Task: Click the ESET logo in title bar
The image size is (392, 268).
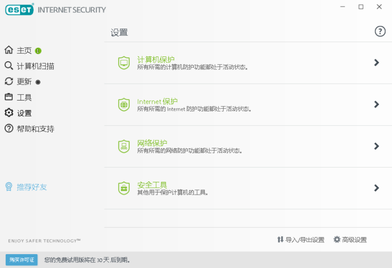Action: click(19, 9)
